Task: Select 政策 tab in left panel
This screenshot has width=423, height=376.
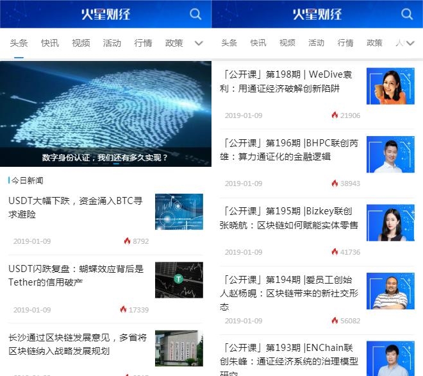Action: [x=174, y=43]
